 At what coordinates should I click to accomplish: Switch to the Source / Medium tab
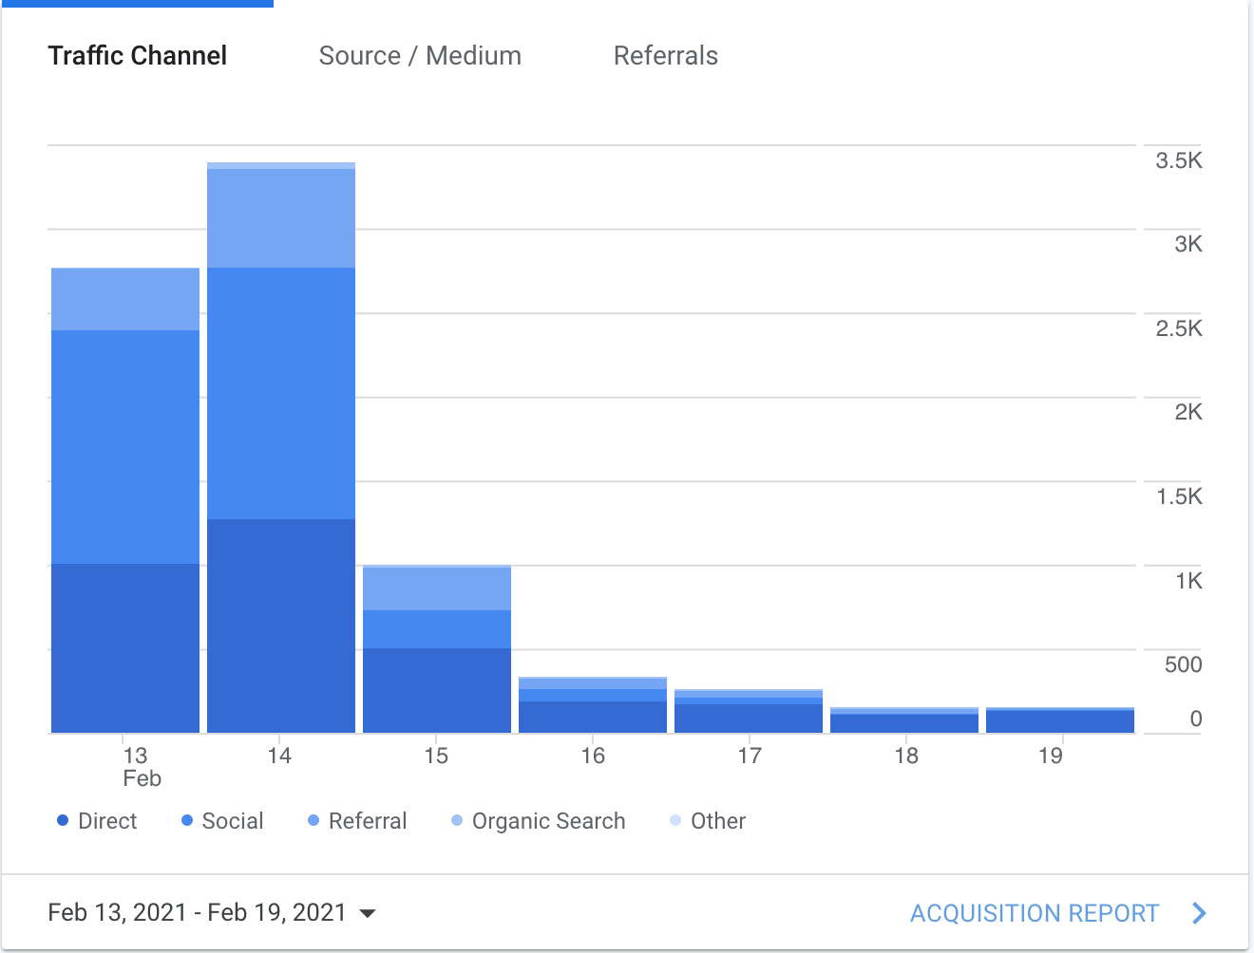(420, 56)
